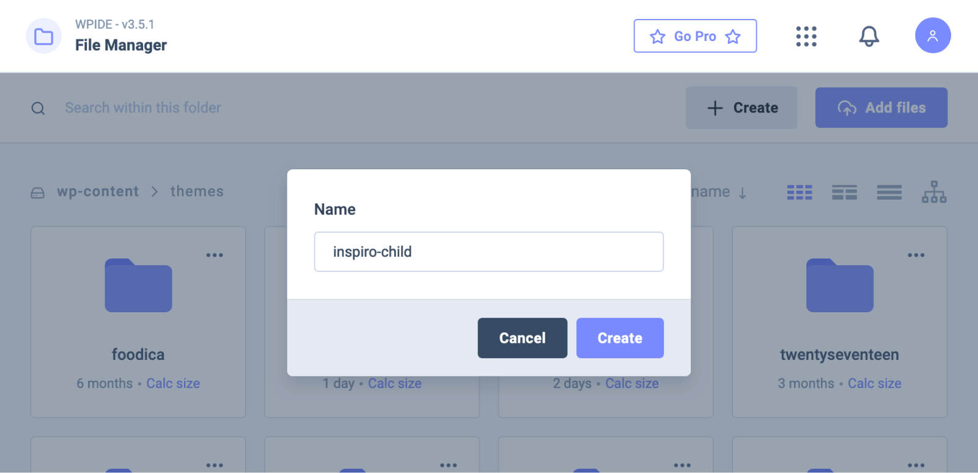Click the WPIDE folder logo icon

tap(43, 36)
